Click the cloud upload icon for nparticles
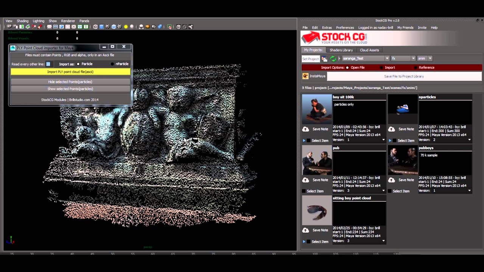Image resolution: width=484 pixels, height=272 pixels. [391, 129]
